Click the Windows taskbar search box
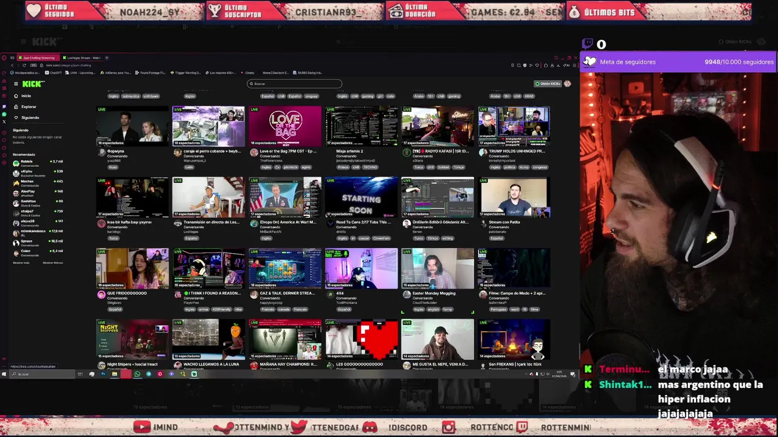This screenshot has width=778, height=437. click(42, 374)
